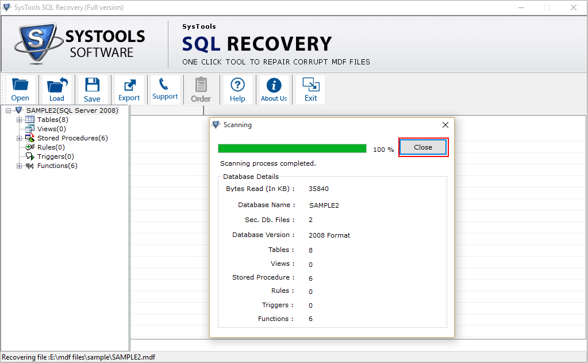Click the Exit toolbar icon

pyautogui.click(x=310, y=89)
